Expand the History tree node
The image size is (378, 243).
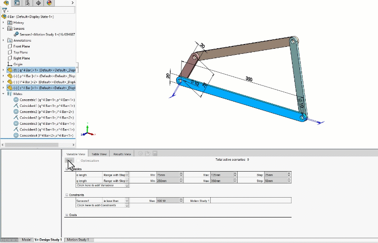[x=4, y=23]
